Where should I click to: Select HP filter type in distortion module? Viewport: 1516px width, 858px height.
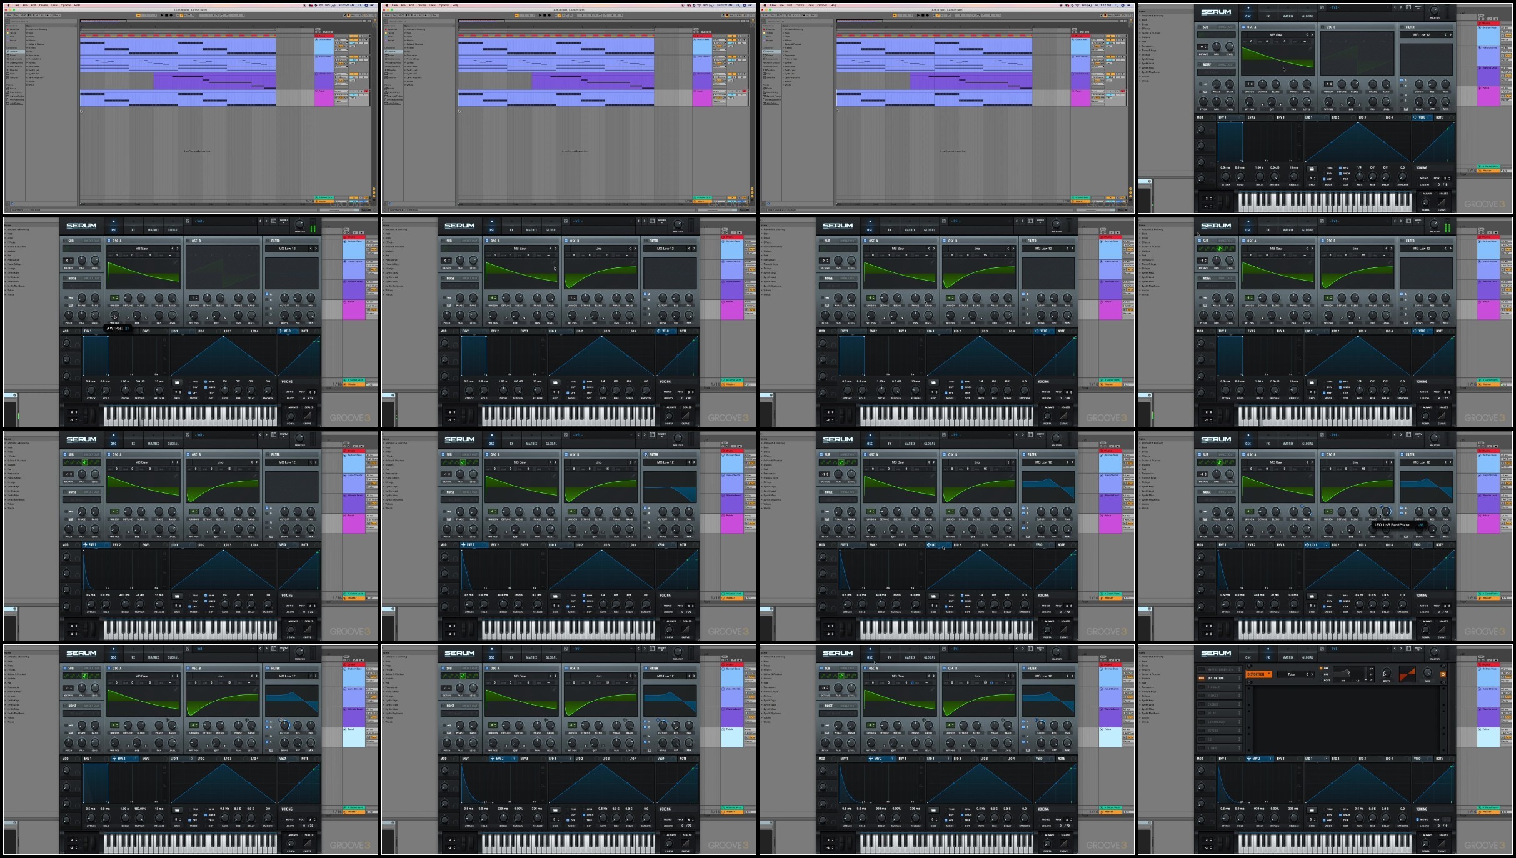[x=1371, y=669]
